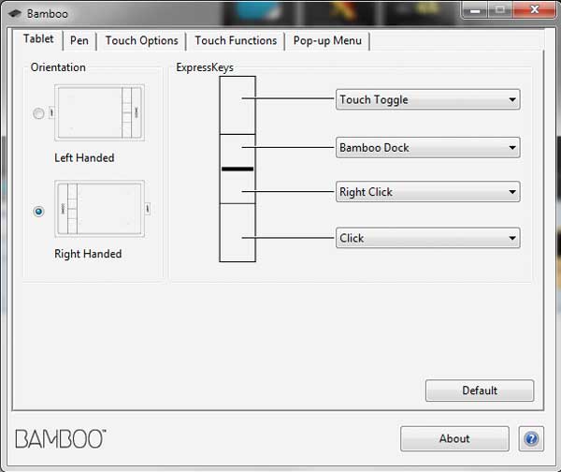Click the Bamboo title bar app icon
This screenshot has width=561, height=472.
point(15,14)
